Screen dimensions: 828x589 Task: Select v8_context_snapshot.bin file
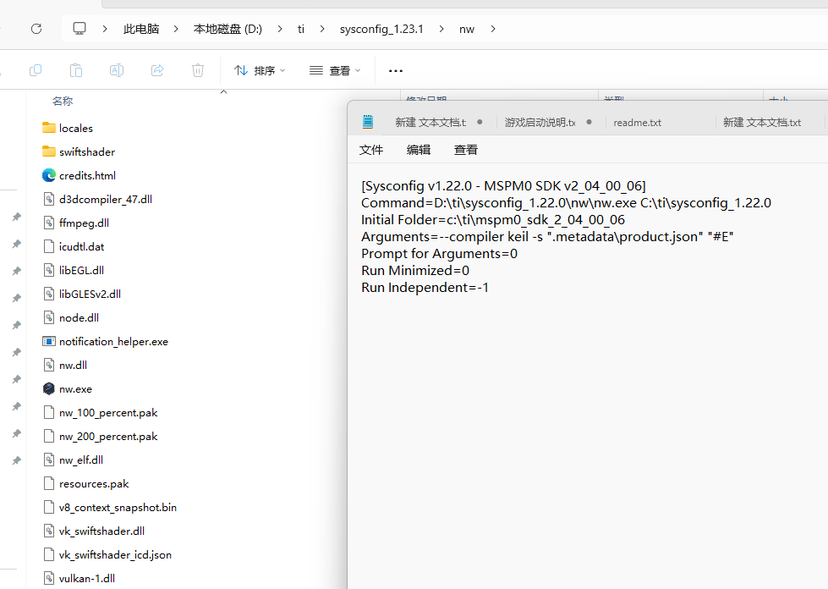pyautogui.click(x=118, y=507)
